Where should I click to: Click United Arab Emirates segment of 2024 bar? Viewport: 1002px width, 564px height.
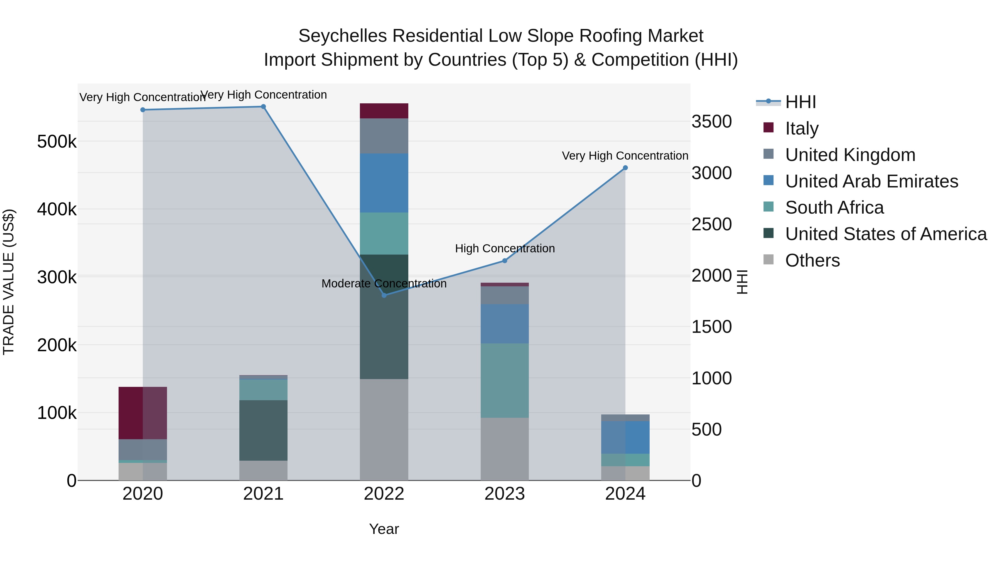[x=625, y=438]
